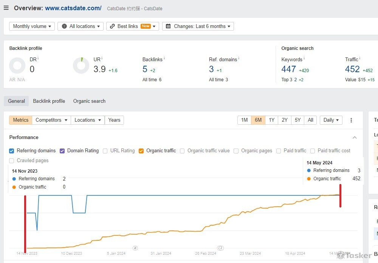Uncheck the Referring domains checkbox
Screen dimensions: 378x263
tap(12, 151)
